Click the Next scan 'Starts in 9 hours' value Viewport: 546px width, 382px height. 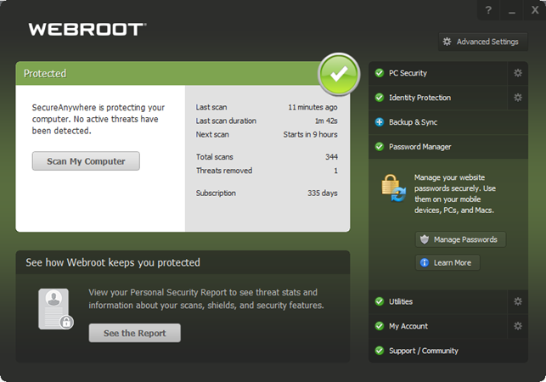pos(310,134)
